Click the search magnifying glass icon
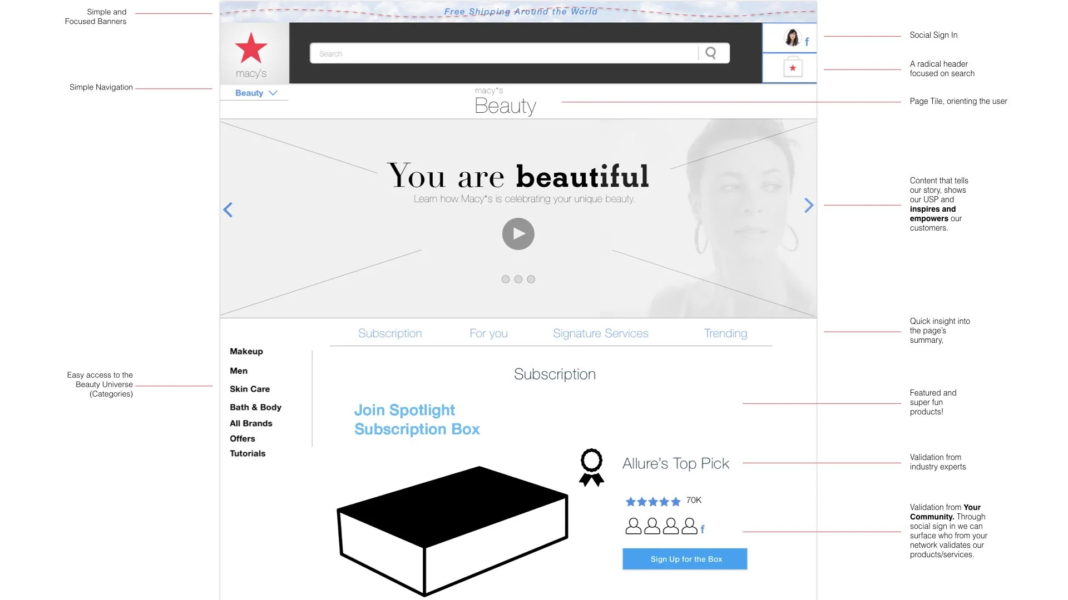Viewport: 1068px width, 600px height. pyautogui.click(x=710, y=53)
